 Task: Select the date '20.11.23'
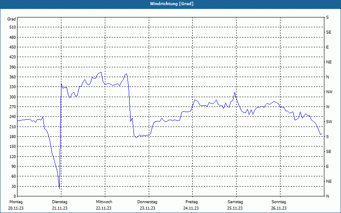16,208
